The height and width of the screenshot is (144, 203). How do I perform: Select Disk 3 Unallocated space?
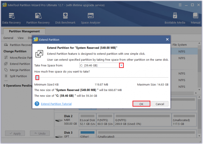click(x=146, y=134)
